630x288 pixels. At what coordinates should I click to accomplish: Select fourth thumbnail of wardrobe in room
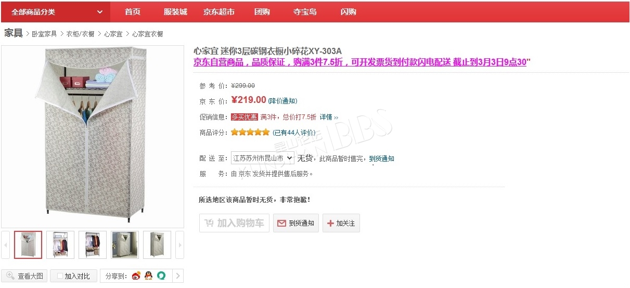pyautogui.click(x=125, y=245)
